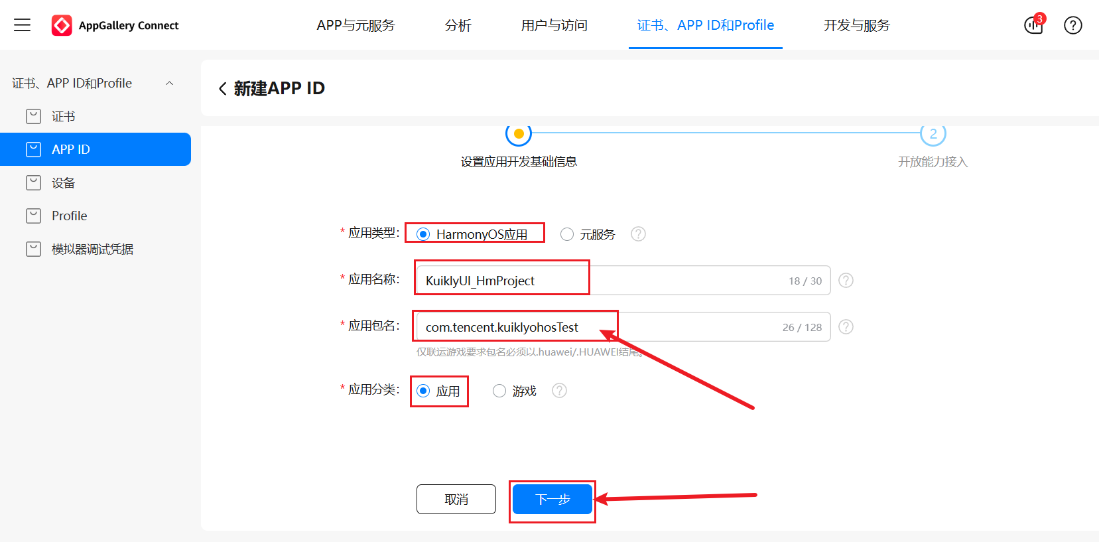The image size is (1099, 542).
Task: Focus the 应用包名 input field
Action: click(x=623, y=327)
